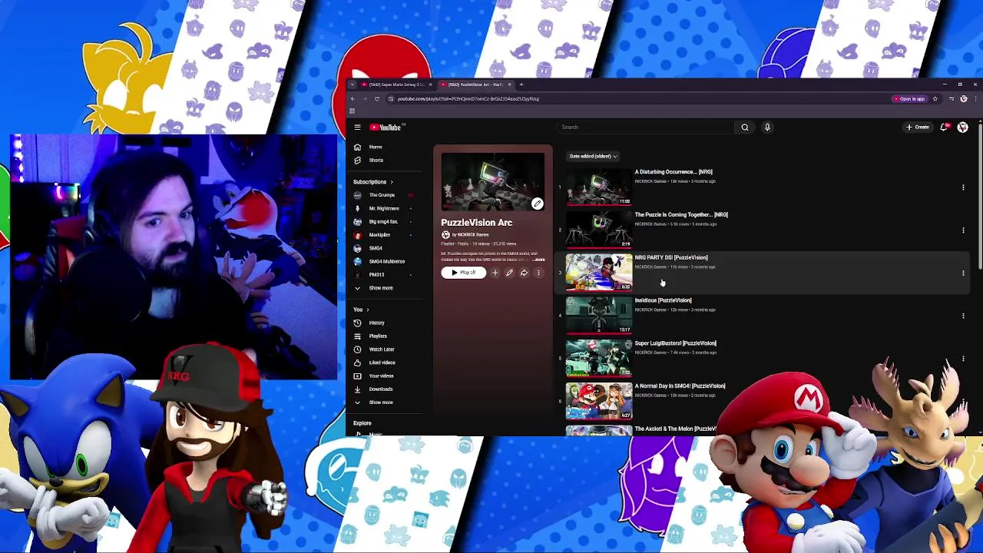Image resolution: width=983 pixels, height=553 pixels.
Task: Open the Chrome apps grid icon
Action: (352, 111)
